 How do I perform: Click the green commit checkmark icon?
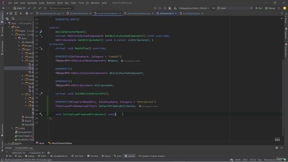tap(40, 8)
